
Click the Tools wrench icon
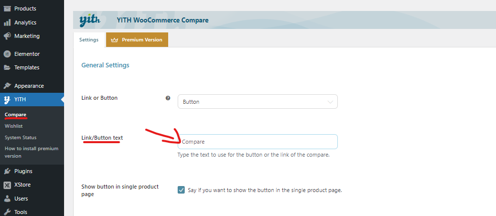(8, 212)
